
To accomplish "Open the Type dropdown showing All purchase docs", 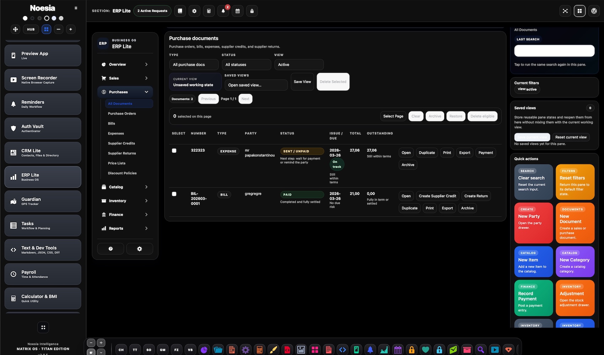I will click(194, 65).
